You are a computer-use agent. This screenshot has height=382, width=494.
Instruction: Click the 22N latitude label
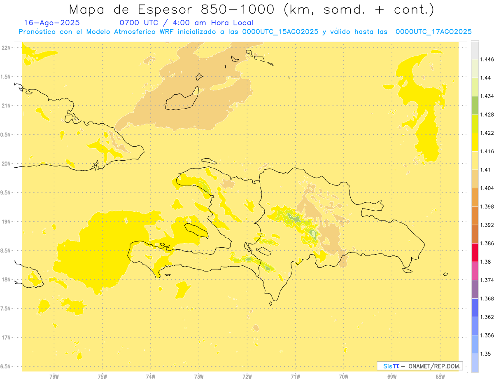coord(6,48)
